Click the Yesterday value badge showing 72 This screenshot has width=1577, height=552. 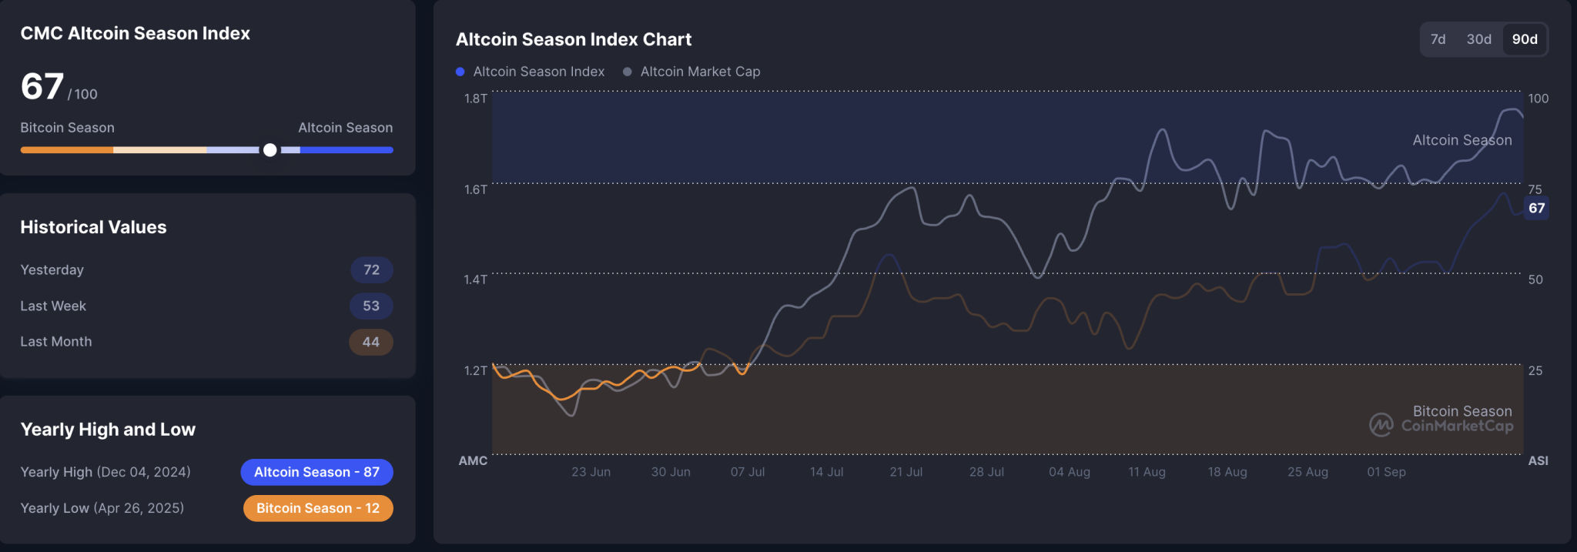tap(371, 269)
